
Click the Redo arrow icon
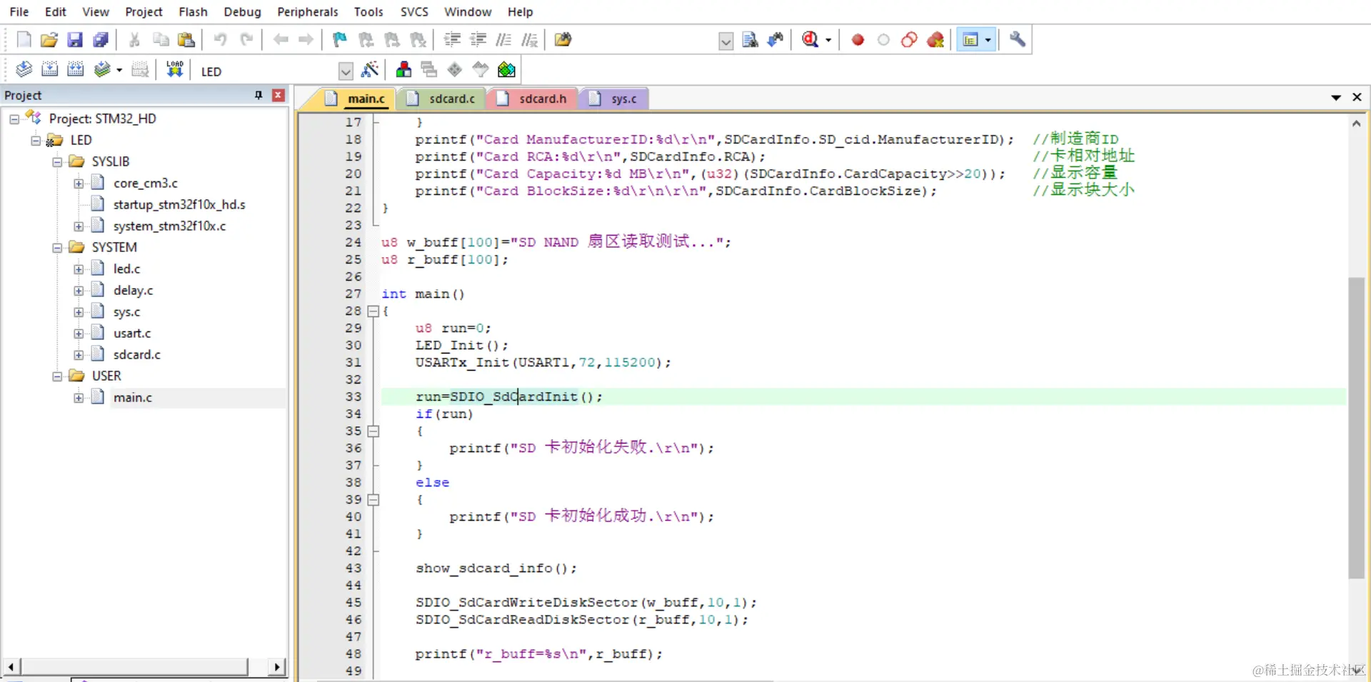pos(246,40)
